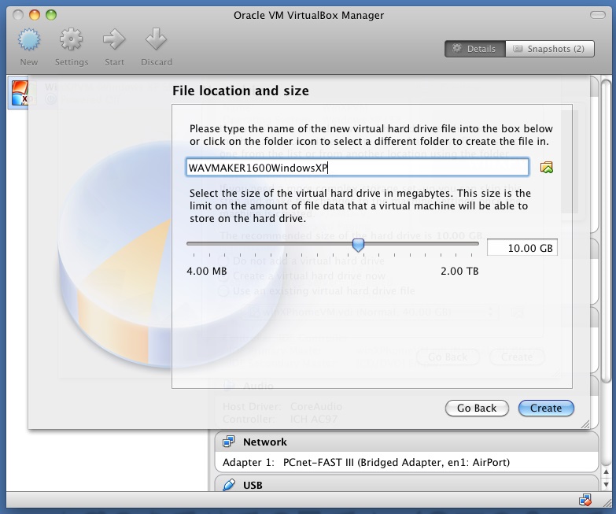This screenshot has width=616, height=514.
Task: Switch to the Snapshots (2) tab
Action: [550, 49]
